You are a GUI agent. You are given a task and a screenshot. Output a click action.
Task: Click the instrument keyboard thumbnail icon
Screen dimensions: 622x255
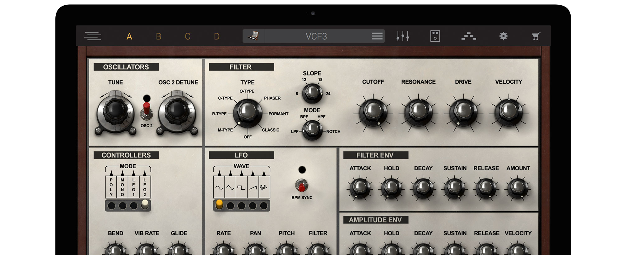(253, 36)
